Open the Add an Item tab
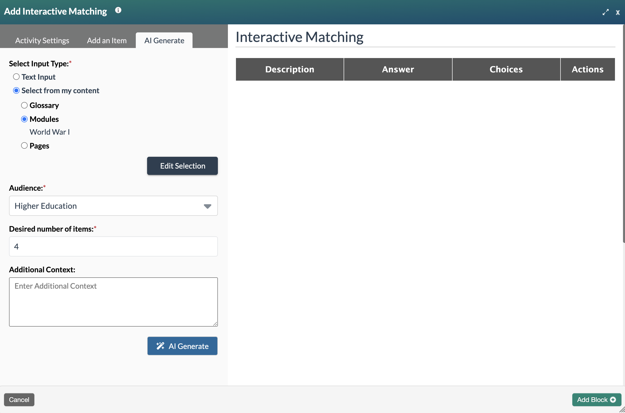 click(x=107, y=40)
